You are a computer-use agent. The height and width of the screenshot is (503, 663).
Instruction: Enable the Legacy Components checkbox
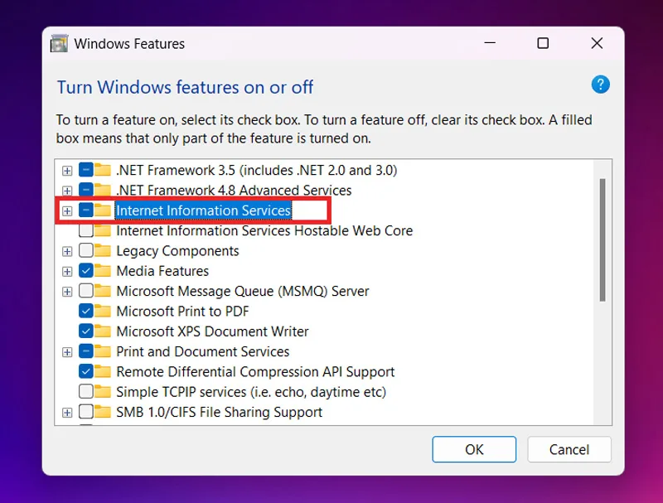pos(86,250)
